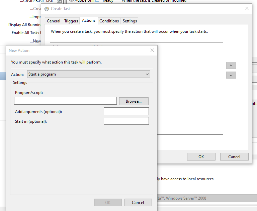Focus the Add arguments (optional) field
Viewport: 257px width, 211px height.
(x=126, y=111)
